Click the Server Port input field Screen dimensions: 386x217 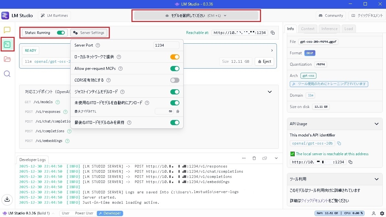166,46
